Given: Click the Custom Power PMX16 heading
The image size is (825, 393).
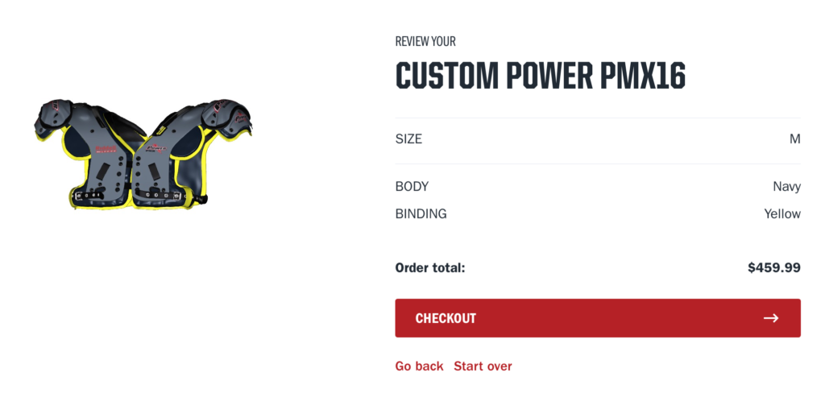Looking at the screenshot, I should (541, 77).
